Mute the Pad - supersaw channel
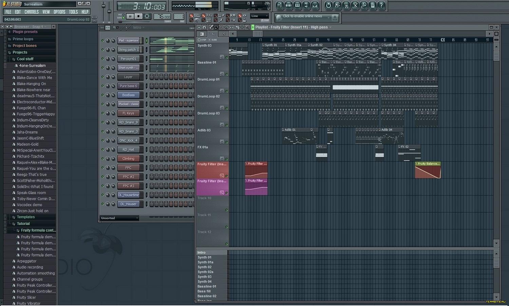Image resolution: width=509 pixels, height=306 pixels. click(x=102, y=40)
